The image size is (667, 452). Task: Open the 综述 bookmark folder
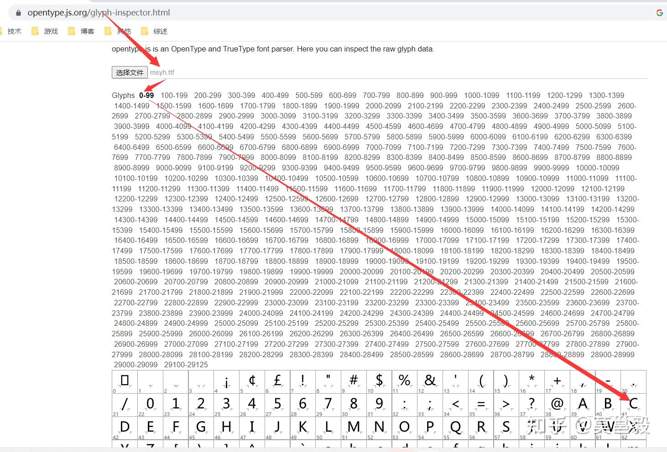[154, 31]
